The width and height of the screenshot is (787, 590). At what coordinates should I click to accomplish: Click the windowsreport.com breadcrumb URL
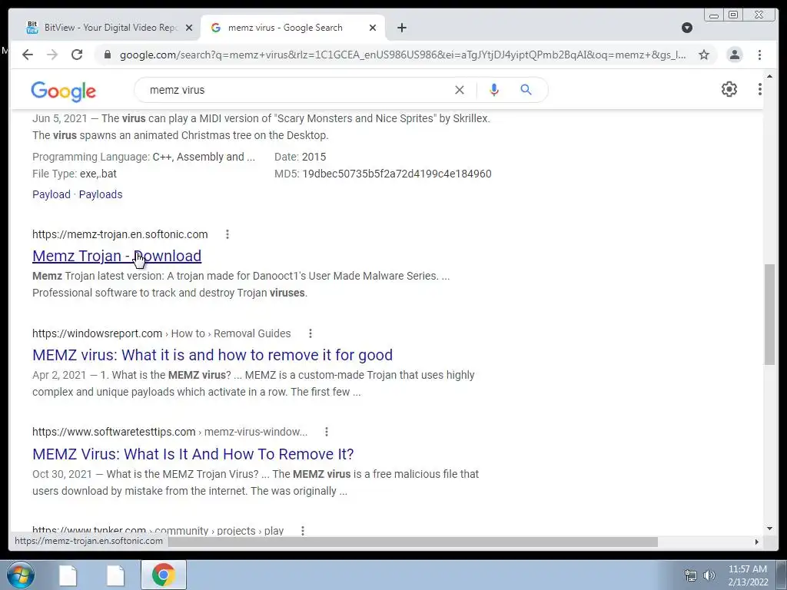point(161,333)
